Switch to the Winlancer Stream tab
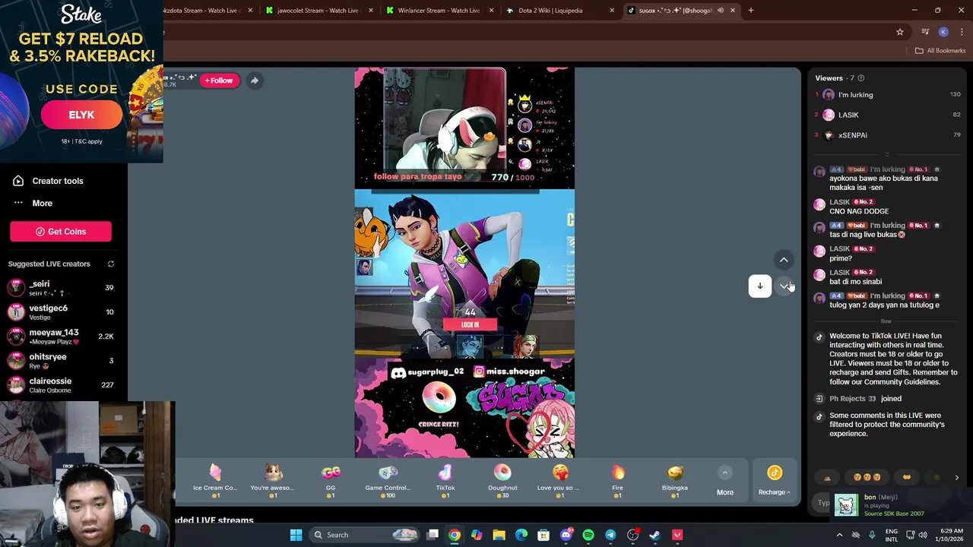Viewport: 973px width, 547px height. click(x=439, y=11)
